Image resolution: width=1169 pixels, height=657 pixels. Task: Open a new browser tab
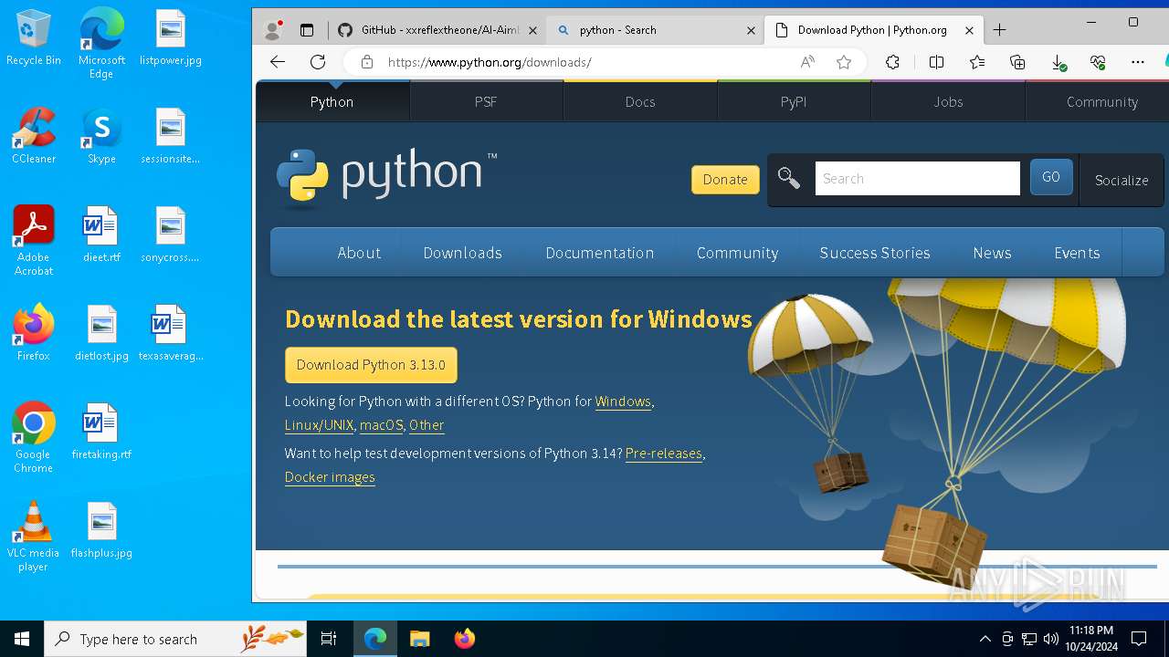pos(999,30)
